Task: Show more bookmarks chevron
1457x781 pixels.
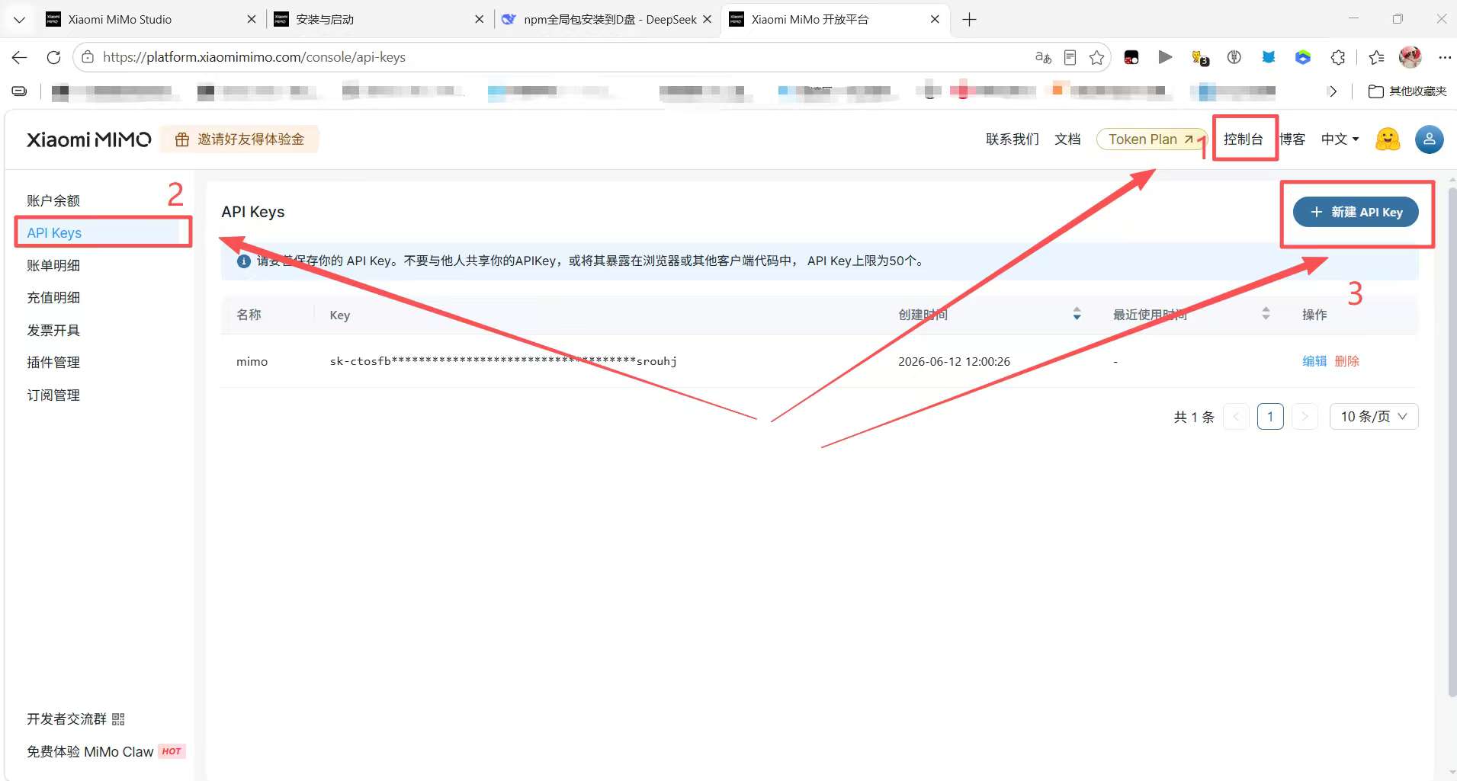Action: [x=1333, y=91]
